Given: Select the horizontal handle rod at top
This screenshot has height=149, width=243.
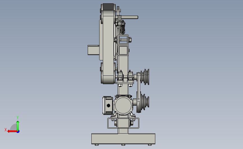Looking at the screenshot, I should point(129,17).
